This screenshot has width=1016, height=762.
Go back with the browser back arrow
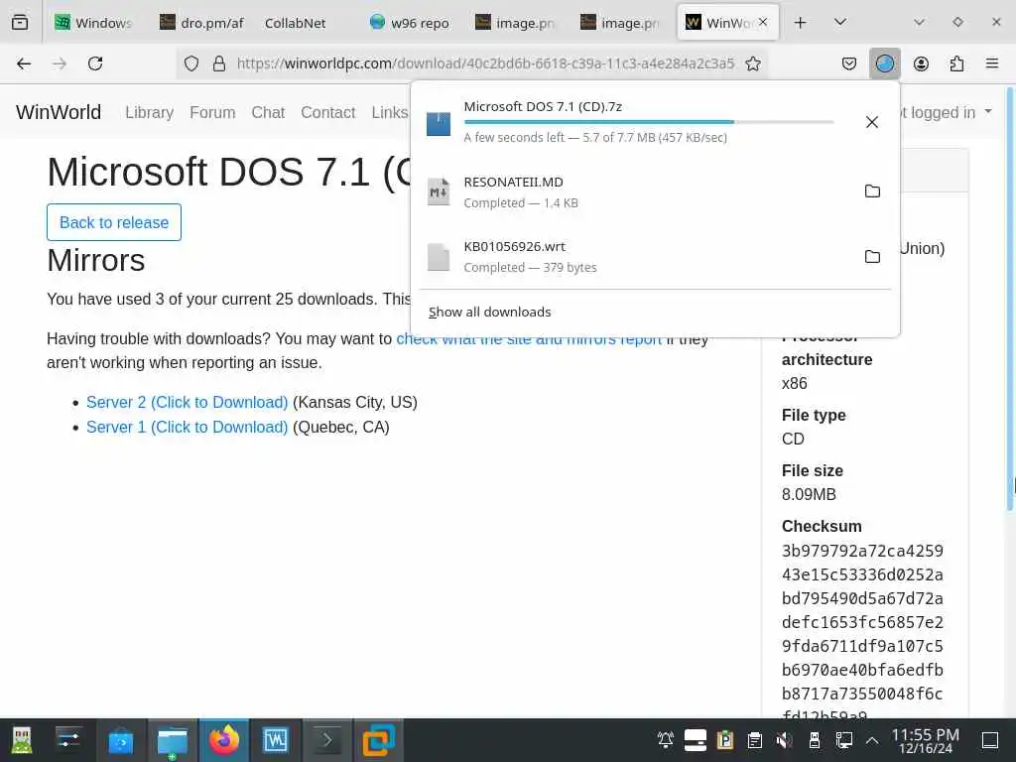click(x=24, y=63)
